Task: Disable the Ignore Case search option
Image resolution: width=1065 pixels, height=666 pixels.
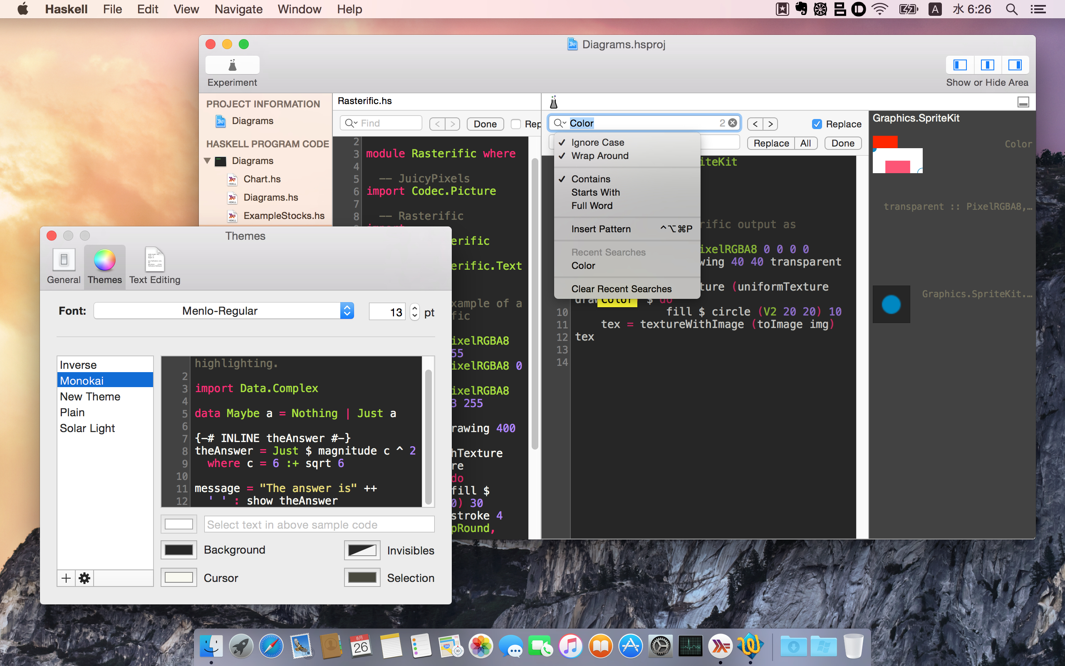Action: tap(597, 142)
